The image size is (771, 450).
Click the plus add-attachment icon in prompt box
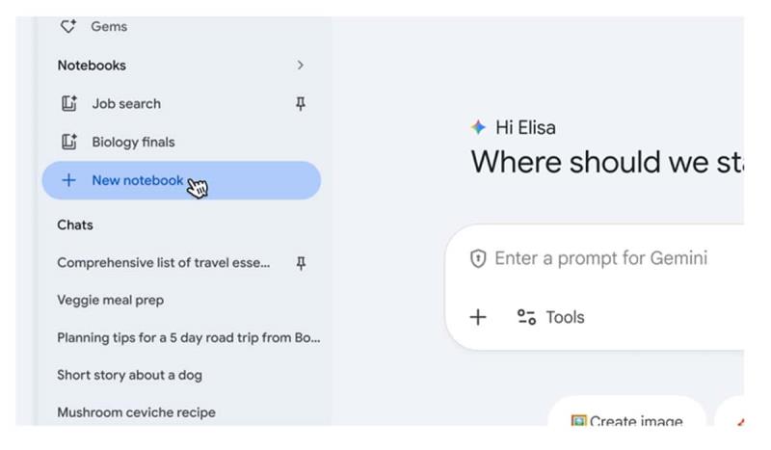click(x=478, y=318)
